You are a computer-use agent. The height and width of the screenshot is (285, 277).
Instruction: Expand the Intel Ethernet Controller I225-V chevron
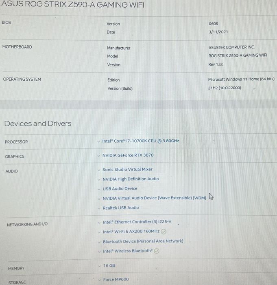pos(99,223)
